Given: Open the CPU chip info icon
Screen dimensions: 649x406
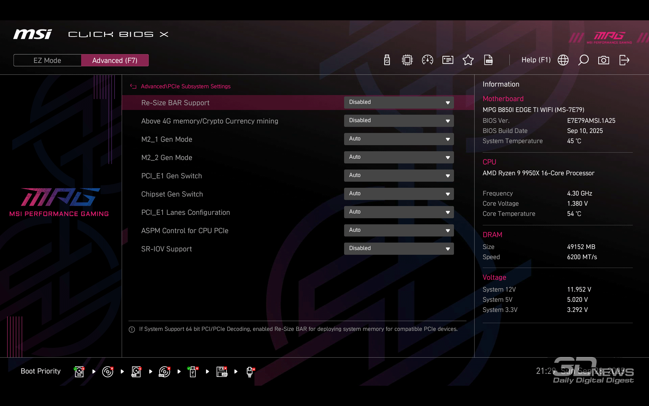Looking at the screenshot, I should [x=407, y=60].
